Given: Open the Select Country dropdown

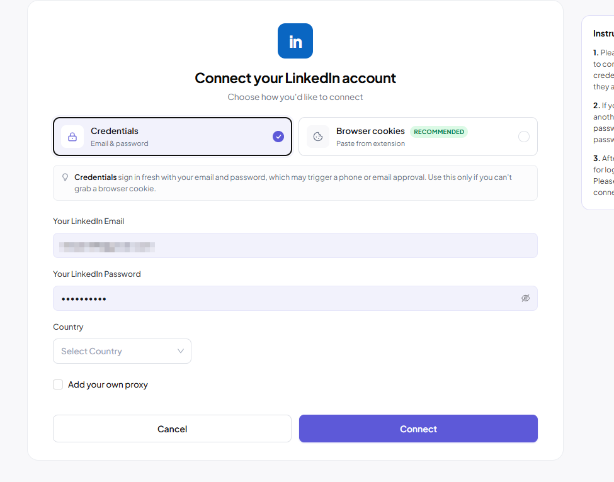Looking at the screenshot, I should coord(122,351).
